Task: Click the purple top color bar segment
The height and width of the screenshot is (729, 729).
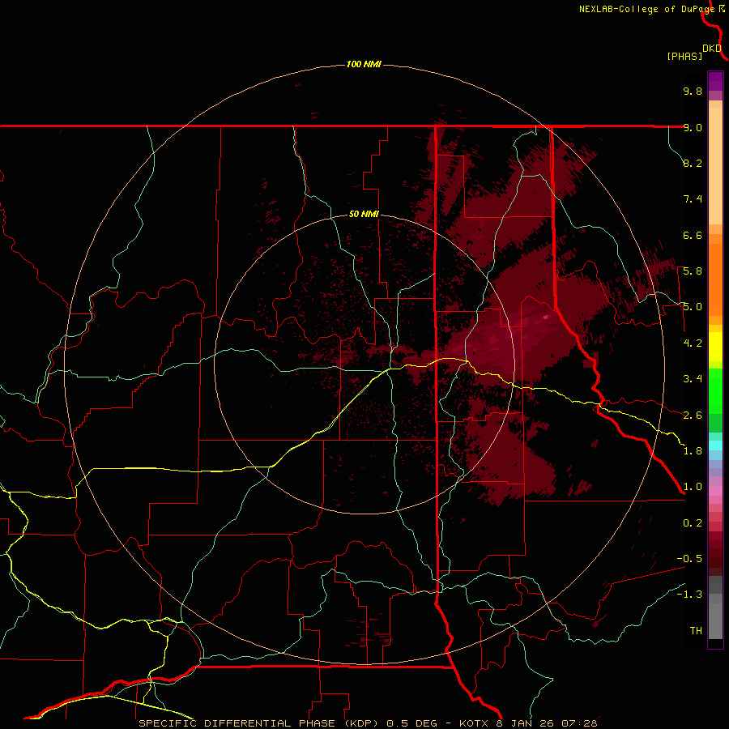Action: pyautogui.click(x=715, y=81)
